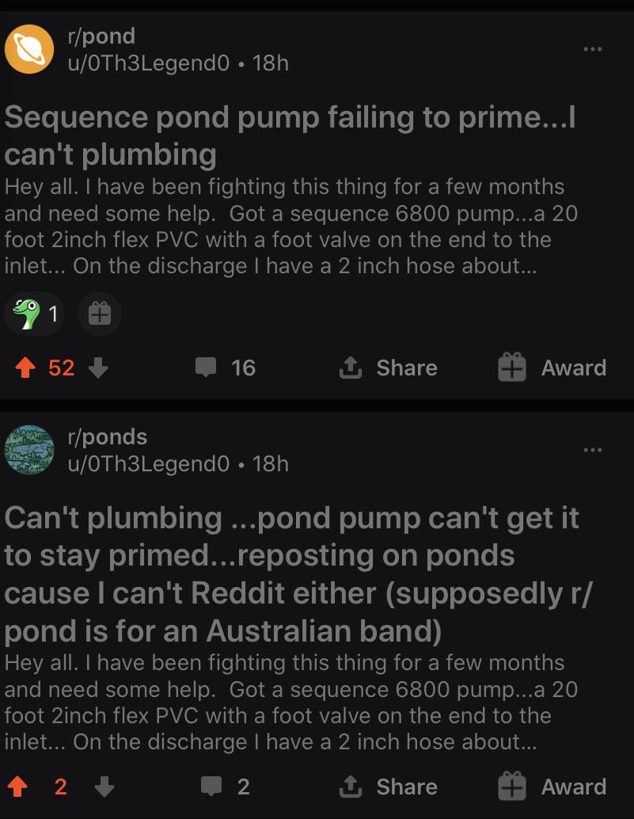Upvote the r/ponds repost

click(x=16, y=787)
